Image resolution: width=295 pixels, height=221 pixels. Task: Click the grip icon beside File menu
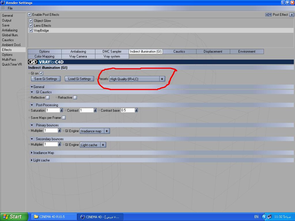[3, 8]
